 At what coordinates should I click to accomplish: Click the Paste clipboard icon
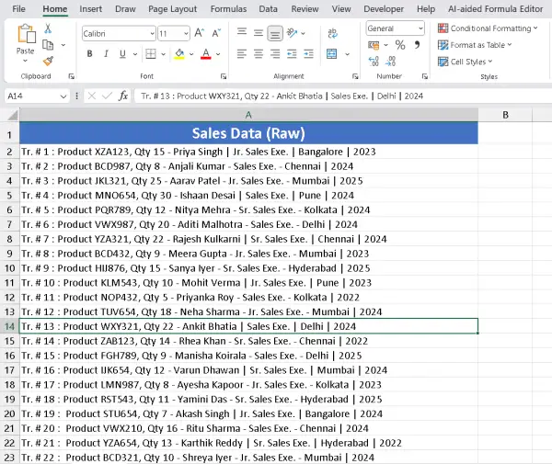(25, 35)
